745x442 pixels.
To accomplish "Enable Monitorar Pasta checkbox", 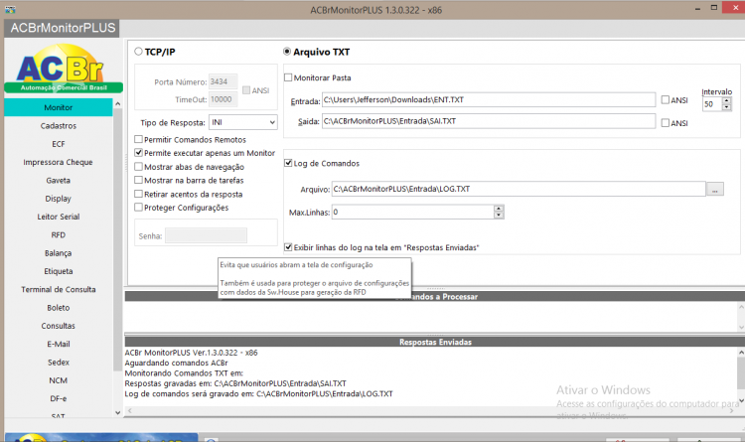I will (x=288, y=77).
